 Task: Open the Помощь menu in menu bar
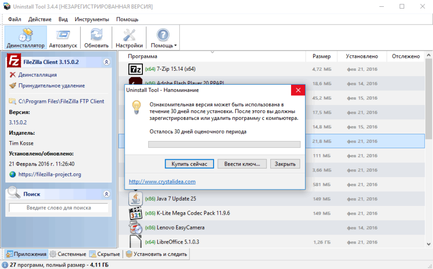tap(127, 19)
